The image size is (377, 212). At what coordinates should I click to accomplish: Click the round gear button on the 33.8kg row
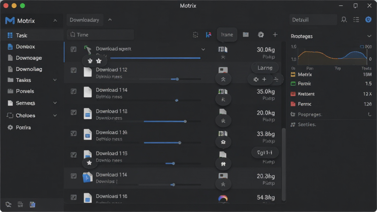pos(223,142)
